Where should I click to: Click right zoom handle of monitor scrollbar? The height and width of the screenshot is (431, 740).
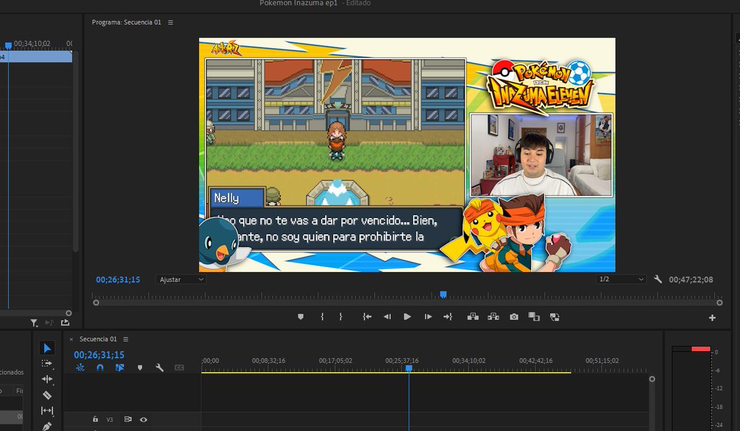pyautogui.click(x=720, y=303)
